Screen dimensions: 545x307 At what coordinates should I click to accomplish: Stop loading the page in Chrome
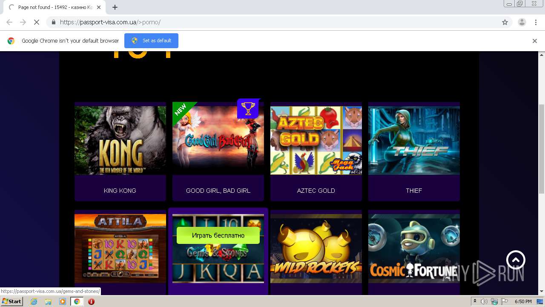coord(37,22)
